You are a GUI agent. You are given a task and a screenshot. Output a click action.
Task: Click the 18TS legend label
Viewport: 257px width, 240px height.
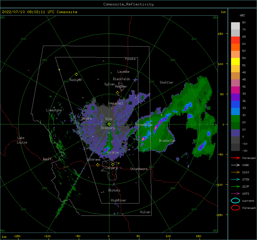click(x=246, y=194)
